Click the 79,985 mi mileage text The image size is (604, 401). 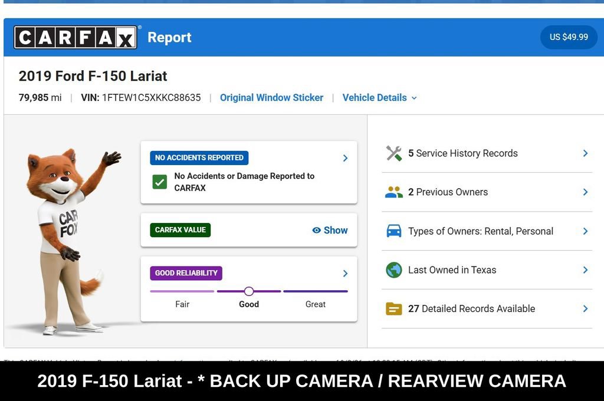(x=40, y=98)
